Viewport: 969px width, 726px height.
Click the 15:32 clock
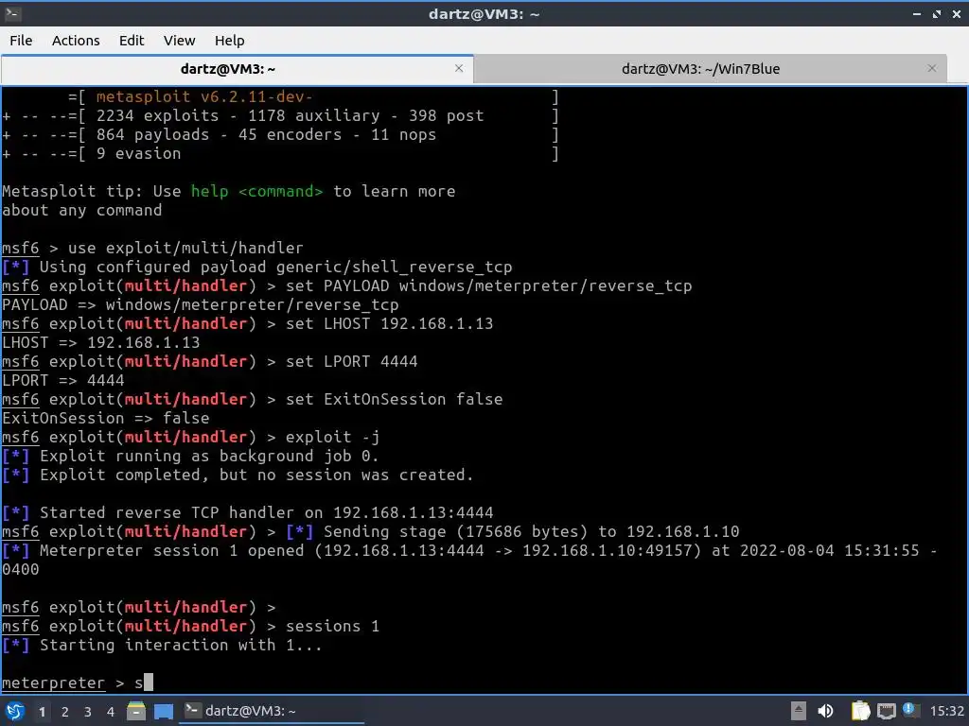click(946, 711)
